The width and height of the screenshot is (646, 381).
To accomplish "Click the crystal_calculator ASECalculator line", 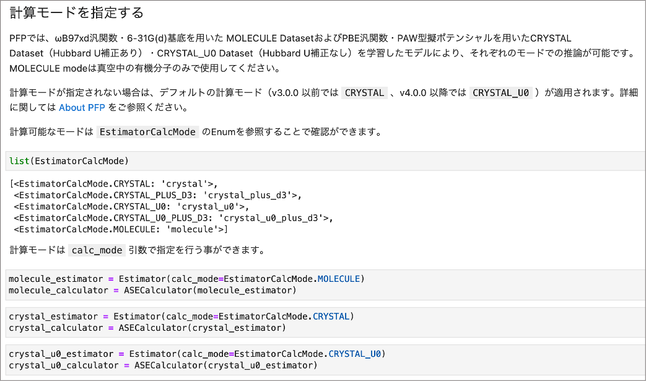I will [x=147, y=328].
